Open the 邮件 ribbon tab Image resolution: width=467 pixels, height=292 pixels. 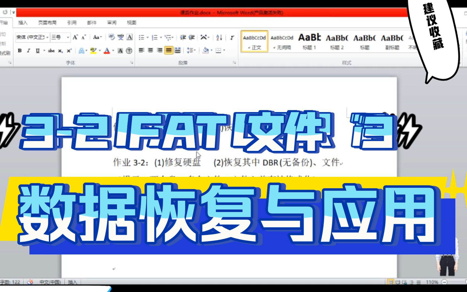click(92, 22)
